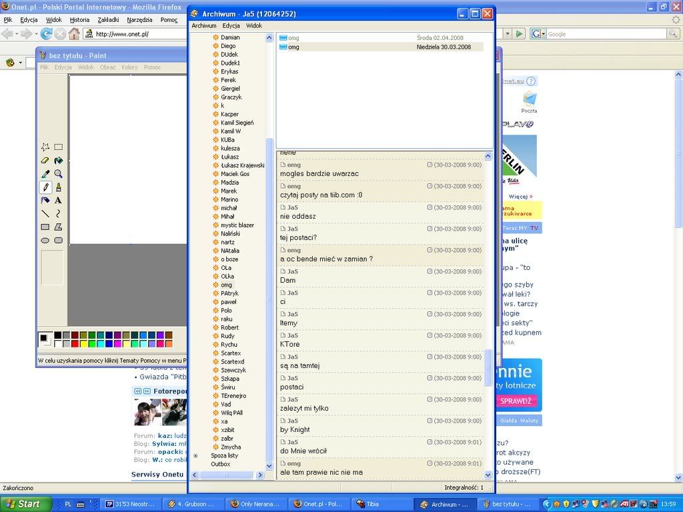The height and width of the screenshot is (512, 683).
Task: Click the green Go arrow in Firefox
Action: click(519, 33)
